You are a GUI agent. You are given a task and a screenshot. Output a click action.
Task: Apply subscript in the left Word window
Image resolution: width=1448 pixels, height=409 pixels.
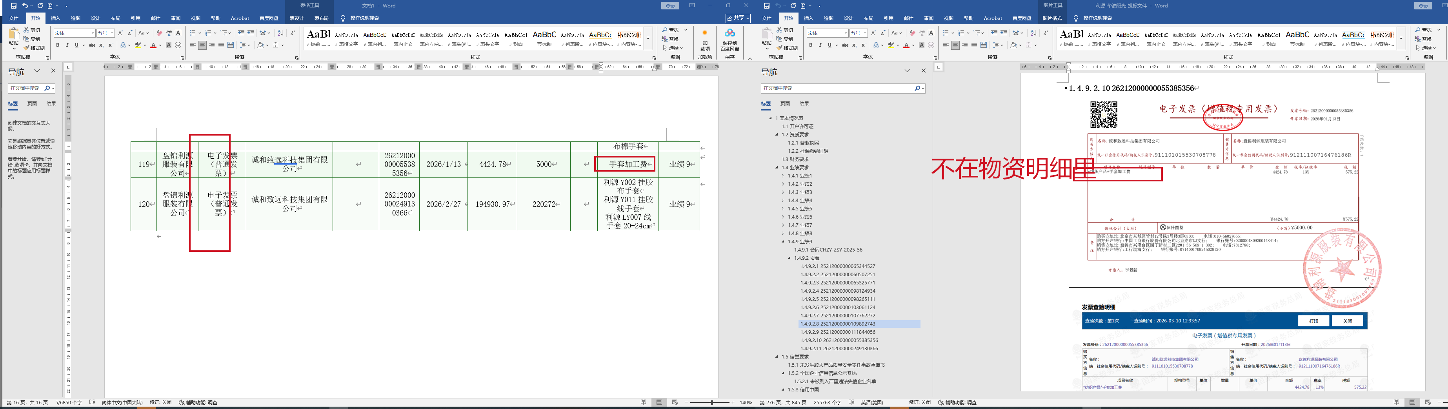pyautogui.click(x=101, y=45)
